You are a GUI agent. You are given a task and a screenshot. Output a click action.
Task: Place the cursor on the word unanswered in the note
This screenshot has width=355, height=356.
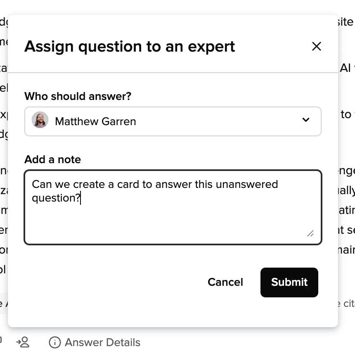247,184
